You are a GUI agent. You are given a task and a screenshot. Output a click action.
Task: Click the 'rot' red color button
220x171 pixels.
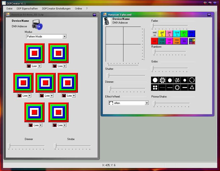(x=155, y=41)
